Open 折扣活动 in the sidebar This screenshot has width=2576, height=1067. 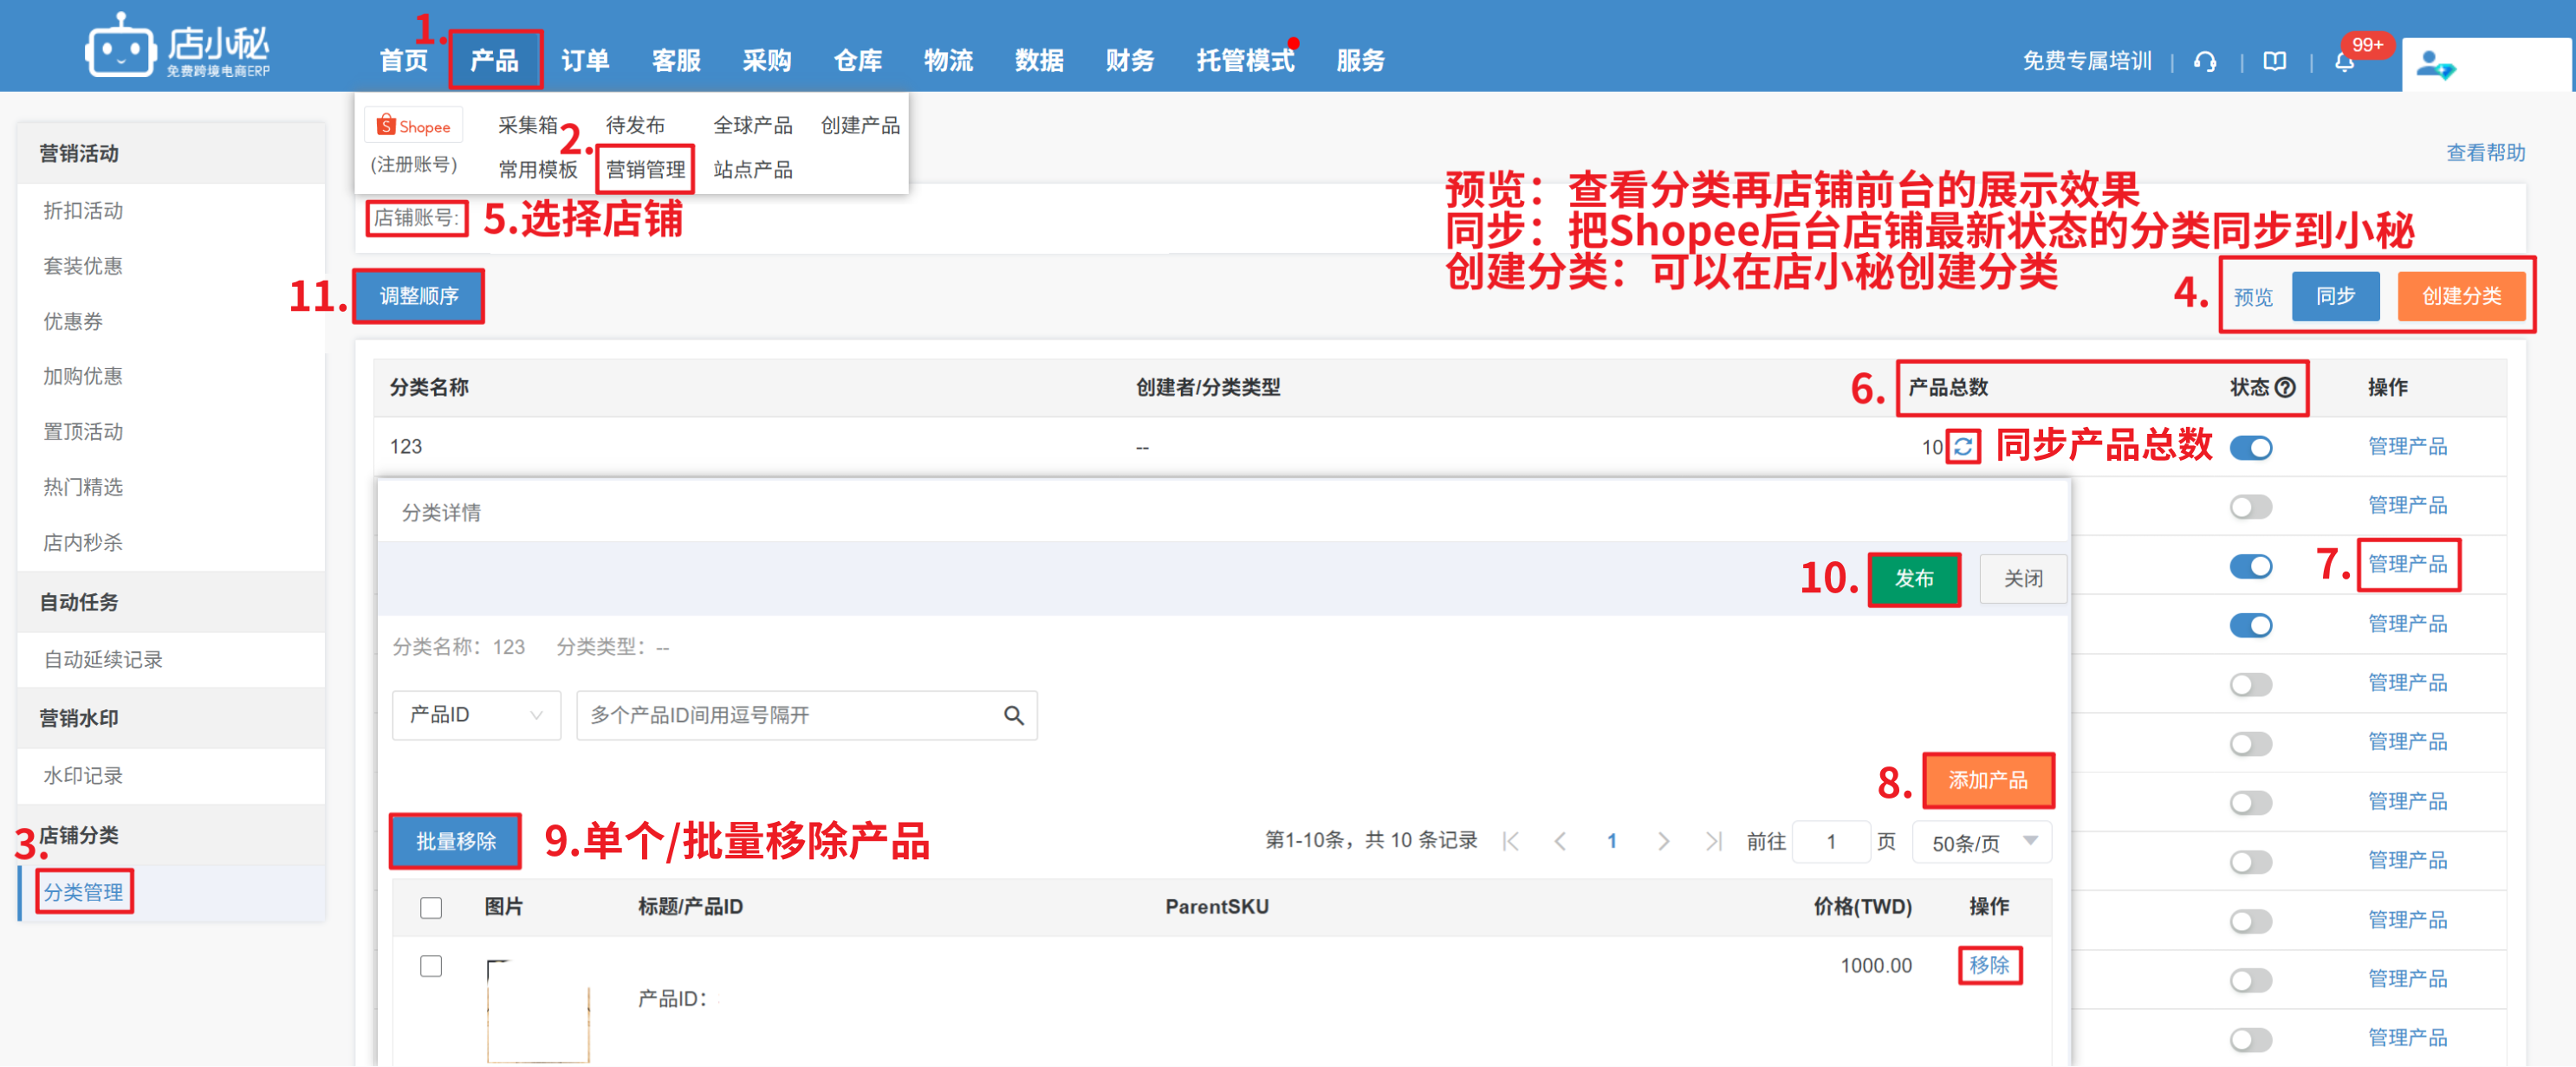(83, 210)
